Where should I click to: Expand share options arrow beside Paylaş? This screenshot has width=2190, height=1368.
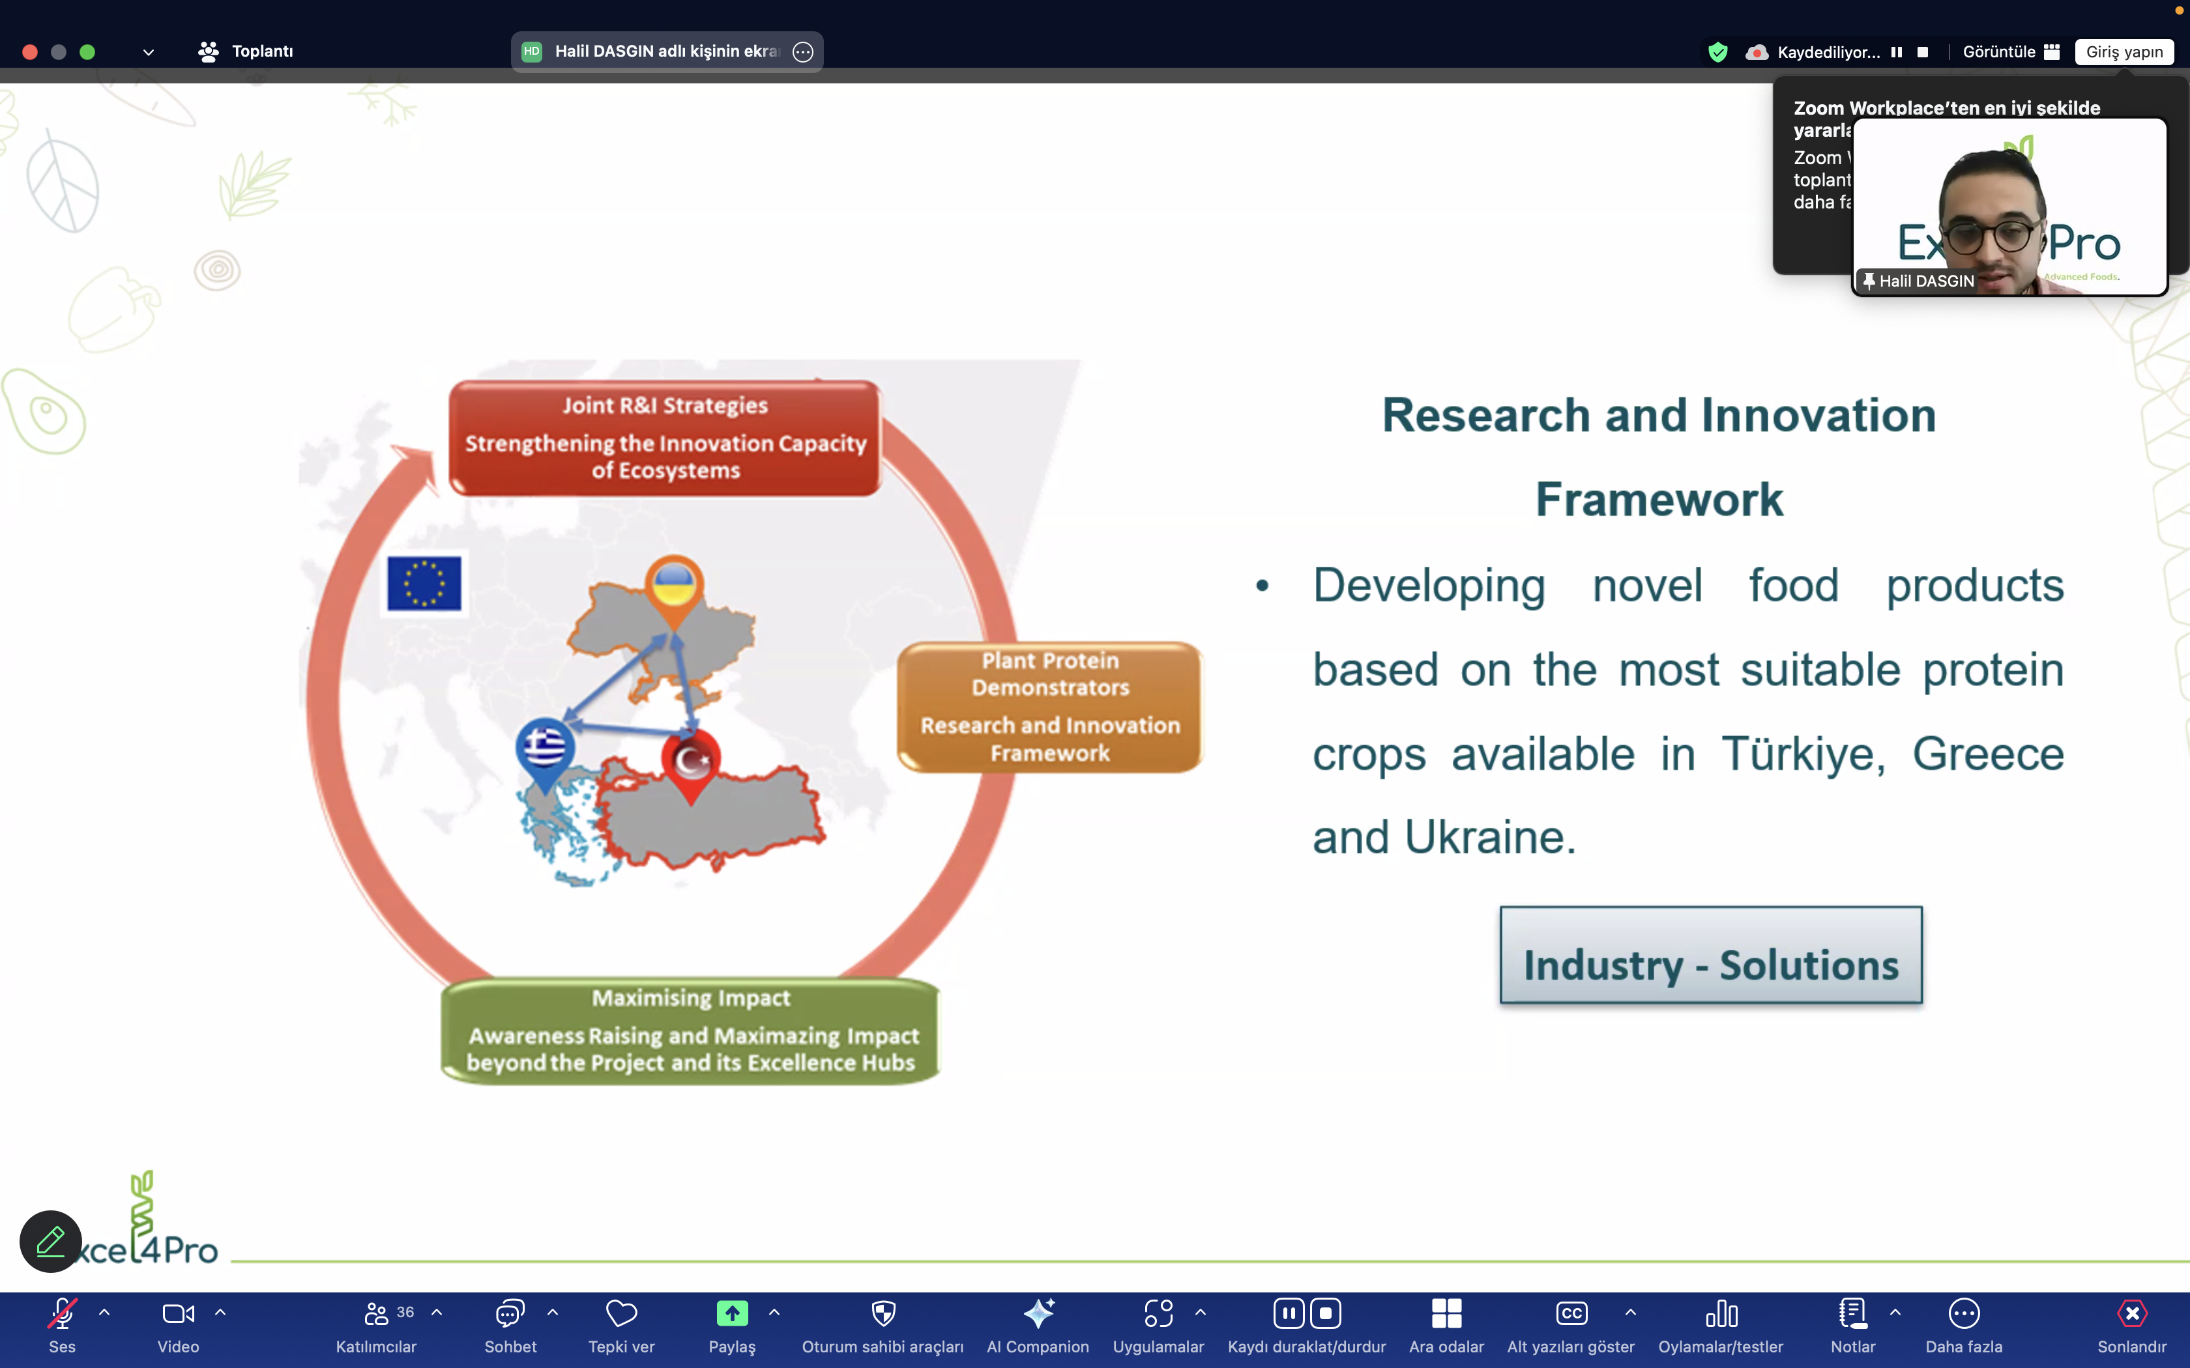tap(774, 1312)
